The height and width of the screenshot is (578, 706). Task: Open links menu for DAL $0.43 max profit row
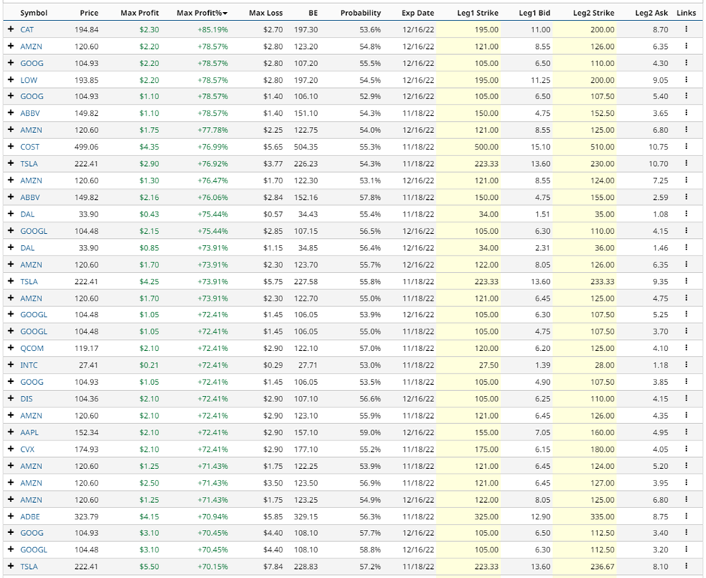pyautogui.click(x=686, y=214)
